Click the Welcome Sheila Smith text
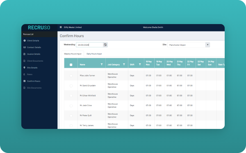This screenshot has width=246, height=153. click(x=153, y=27)
